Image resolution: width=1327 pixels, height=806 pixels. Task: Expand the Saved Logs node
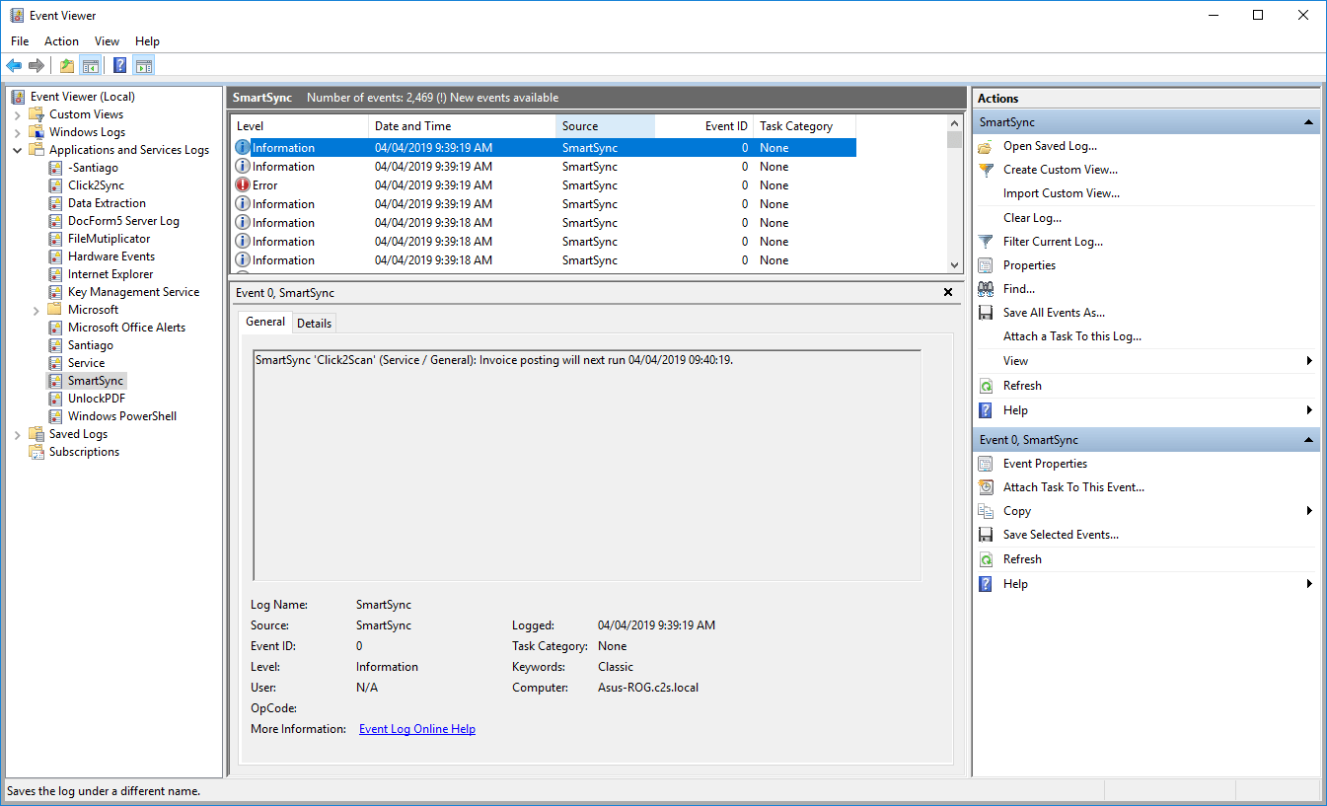click(x=18, y=434)
